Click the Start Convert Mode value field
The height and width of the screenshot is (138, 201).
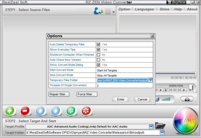pyautogui.click(x=124, y=70)
